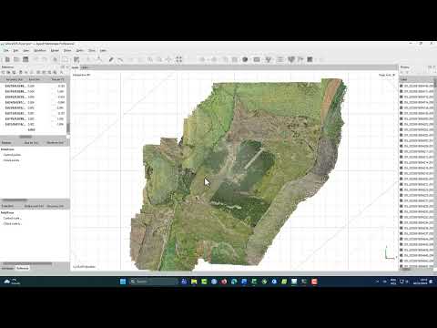Select the pencil draw tool
Viewport: 437px width, 328px height.
(111, 59)
